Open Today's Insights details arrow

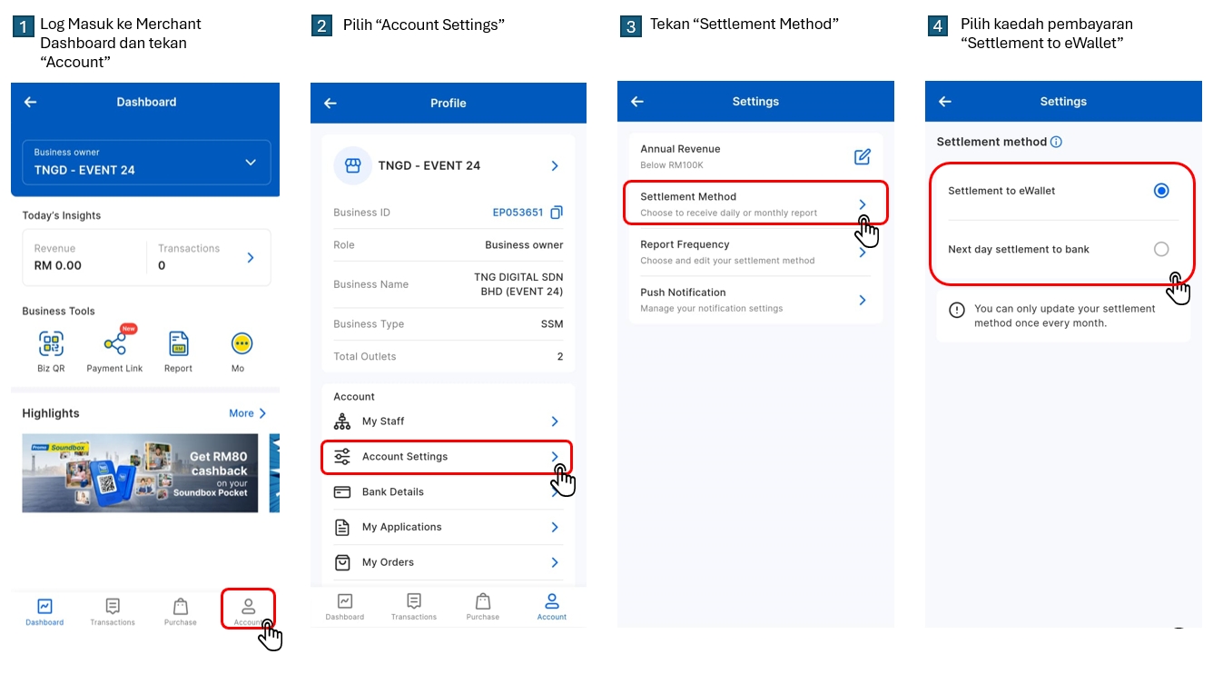coord(251,258)
